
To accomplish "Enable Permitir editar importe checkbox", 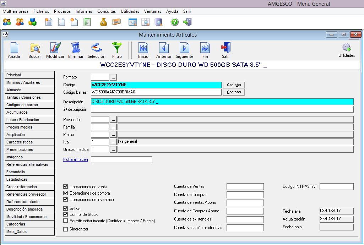I will click(65, 220).
